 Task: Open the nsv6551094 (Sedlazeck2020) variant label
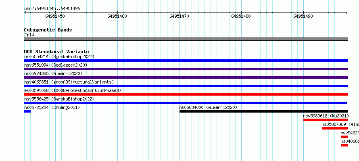click(x=56, y=65)
